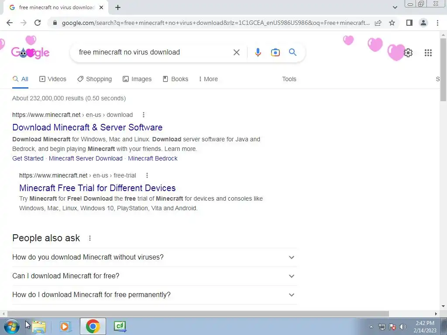Open the C# app taskbar icon
The width and height of the screenshot is (447, 335).
pyautogui.click(x=120, y=326)
